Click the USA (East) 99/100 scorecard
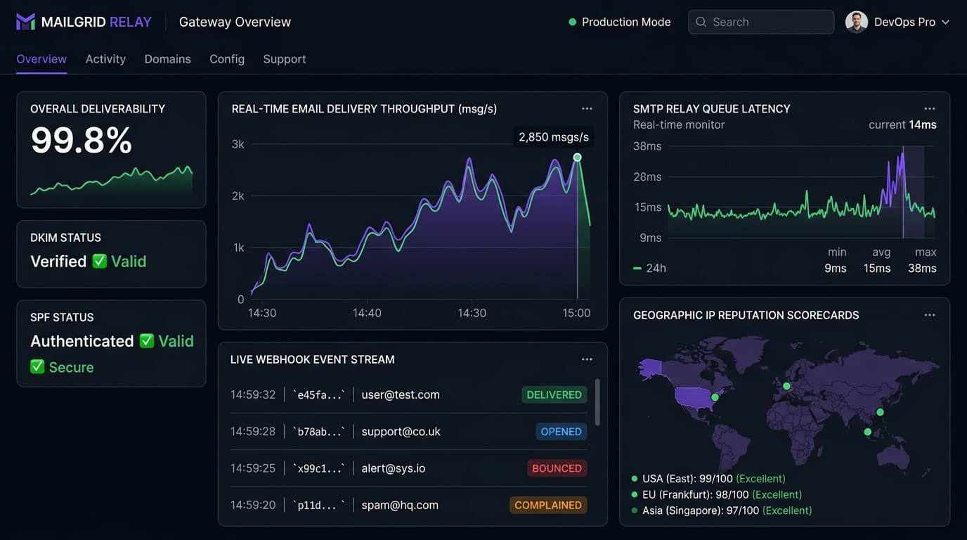 pyautogui.click(x=708, y=479)
